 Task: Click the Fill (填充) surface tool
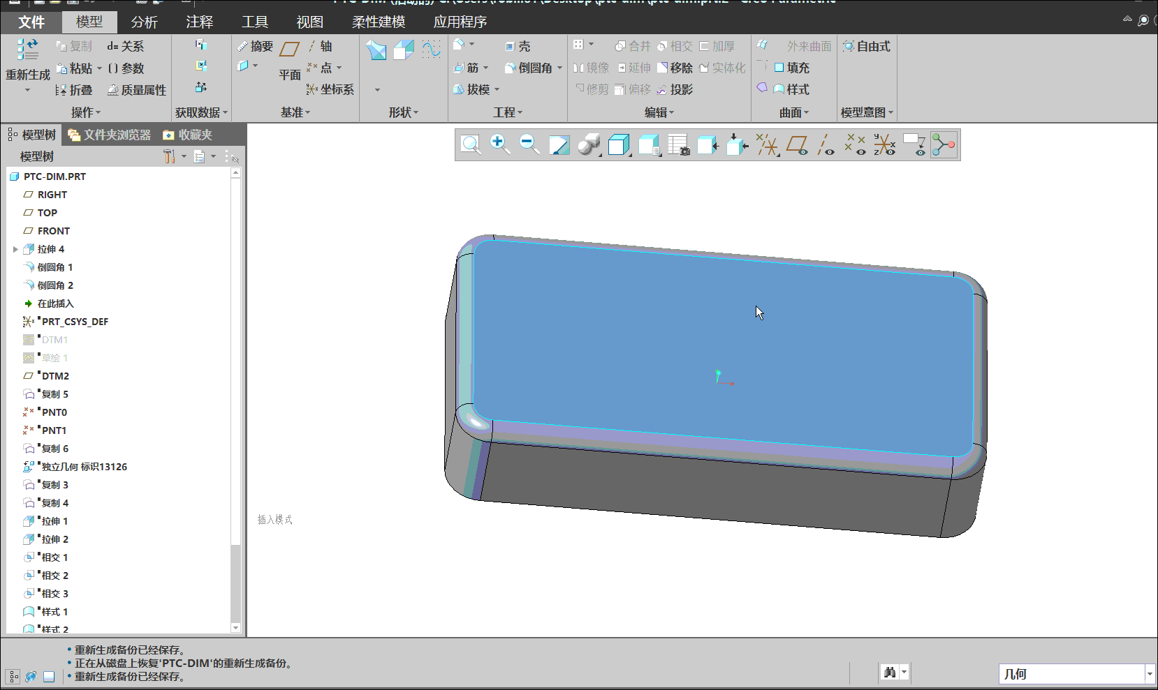[791, 68]
